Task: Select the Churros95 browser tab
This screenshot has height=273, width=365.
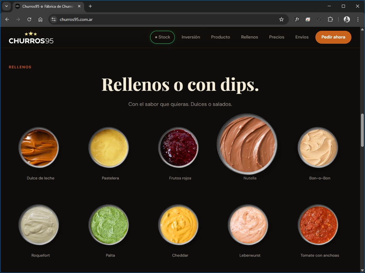Action: click(x=48, y=6)
